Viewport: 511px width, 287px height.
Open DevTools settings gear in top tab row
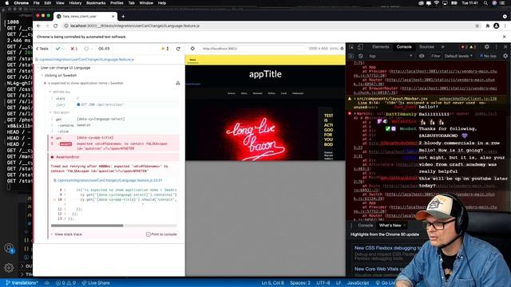click(x=487, y=47)
